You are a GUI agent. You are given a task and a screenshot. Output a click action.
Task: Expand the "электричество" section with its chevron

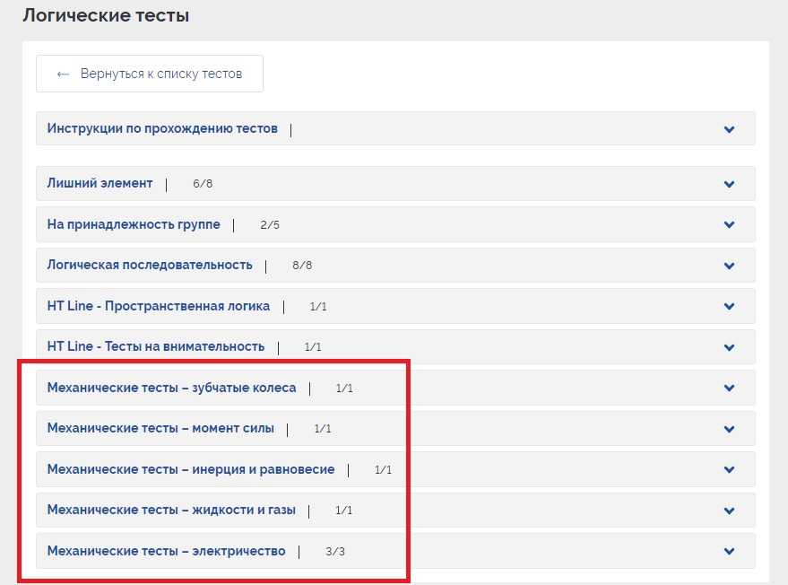tap(729, 552)
